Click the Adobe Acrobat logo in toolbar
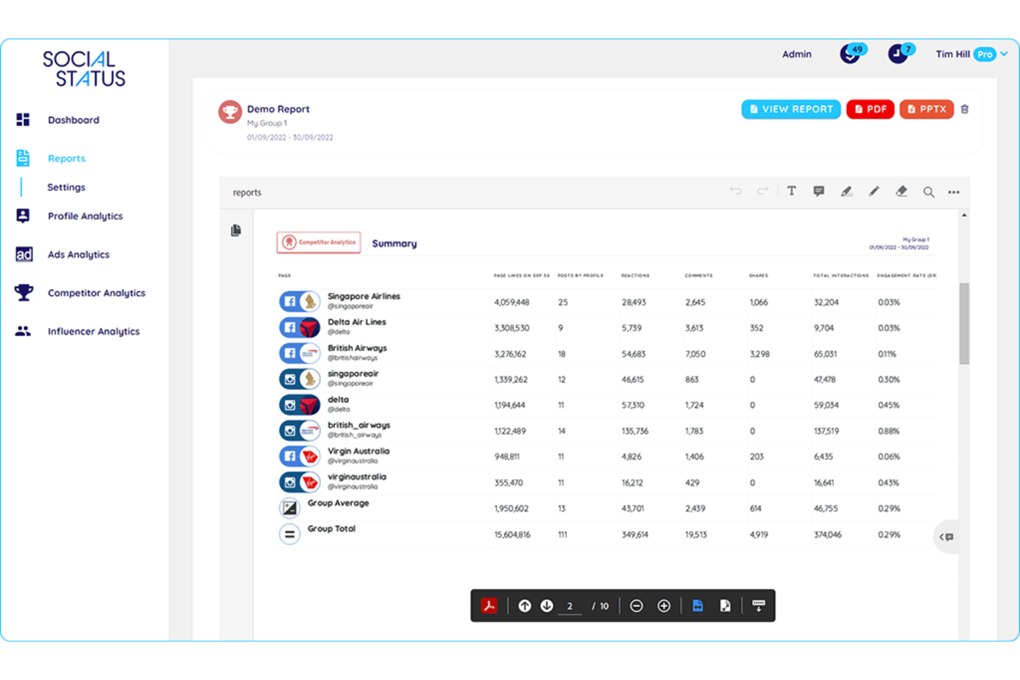Viewport: 1020px width, 680px height. (x=489, y=606)
